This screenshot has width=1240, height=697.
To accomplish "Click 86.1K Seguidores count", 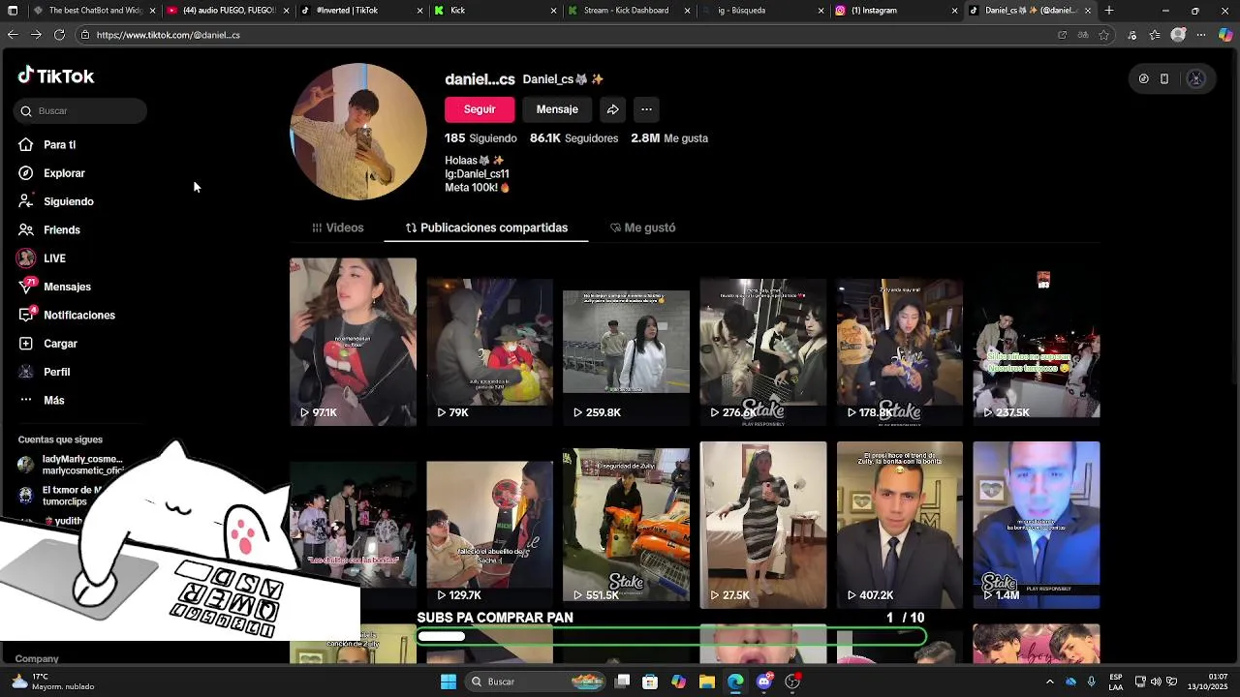I will click(573, 138).
